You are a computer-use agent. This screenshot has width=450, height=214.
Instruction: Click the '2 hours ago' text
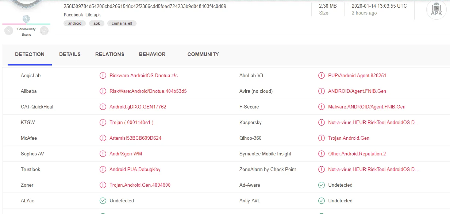pos(364,13)
